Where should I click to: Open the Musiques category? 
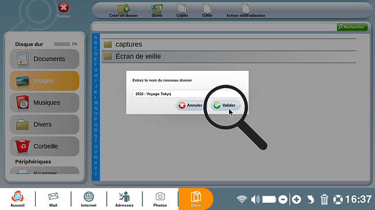click(44, 102)
